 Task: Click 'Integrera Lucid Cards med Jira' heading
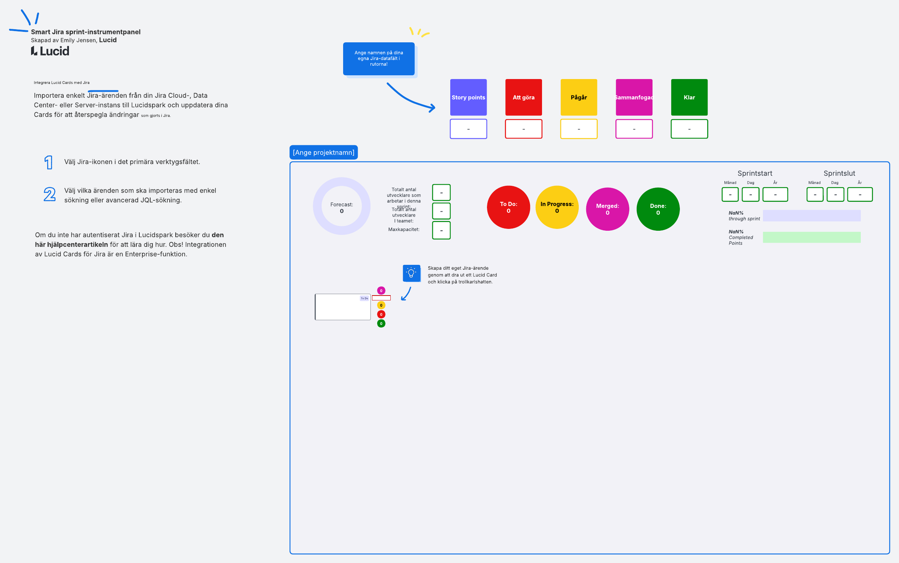[x=62, y=82]
